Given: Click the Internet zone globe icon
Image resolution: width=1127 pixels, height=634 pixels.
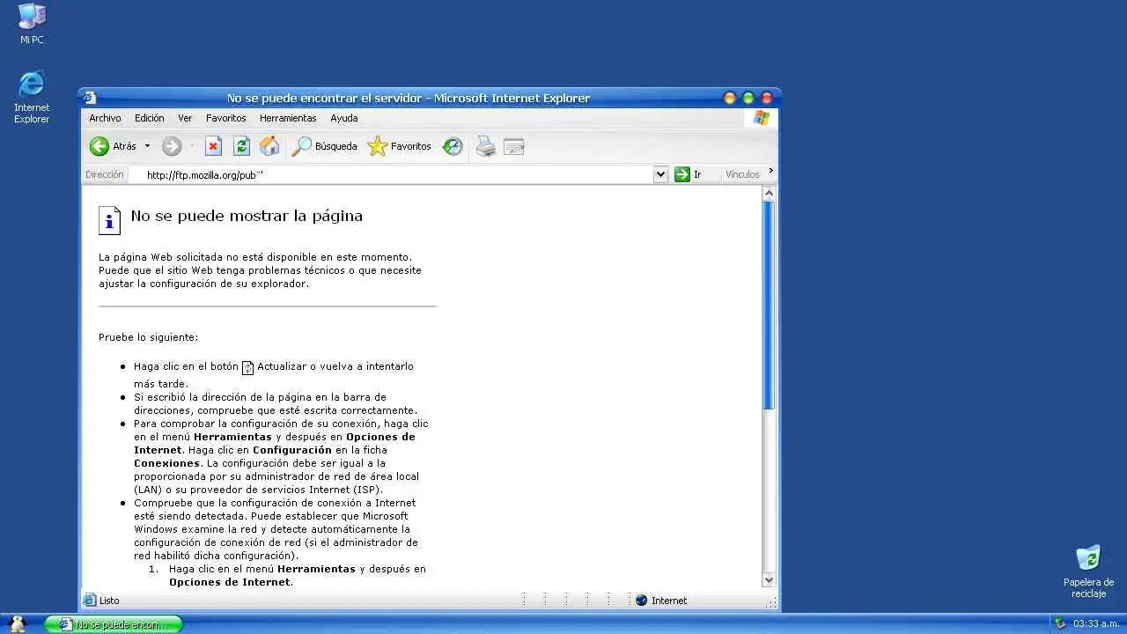Looking at the screenshot, I should point(641,601).
